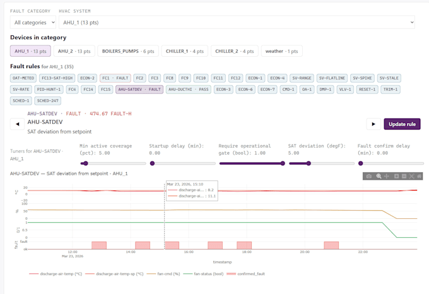The width and height of the screenshot is (429, 294).
Task: Select the CHILLER_1 device chip
Action: coord(185,51)
